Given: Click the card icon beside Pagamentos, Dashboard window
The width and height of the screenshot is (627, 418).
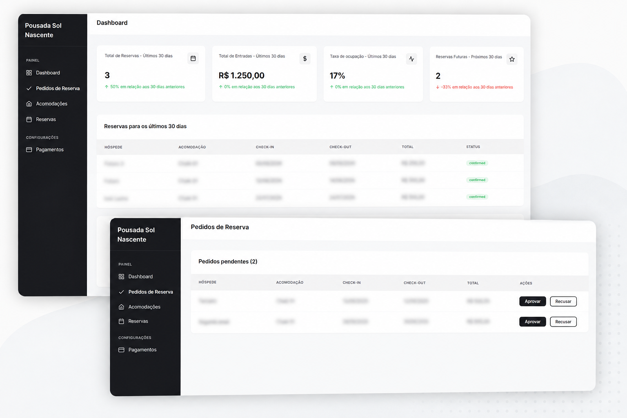Looking at the screenshot, I should point(29,150).
